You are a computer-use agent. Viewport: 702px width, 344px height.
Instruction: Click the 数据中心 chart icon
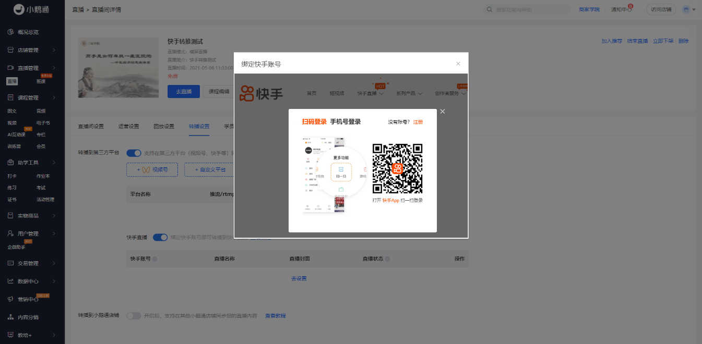coord(10,281)
